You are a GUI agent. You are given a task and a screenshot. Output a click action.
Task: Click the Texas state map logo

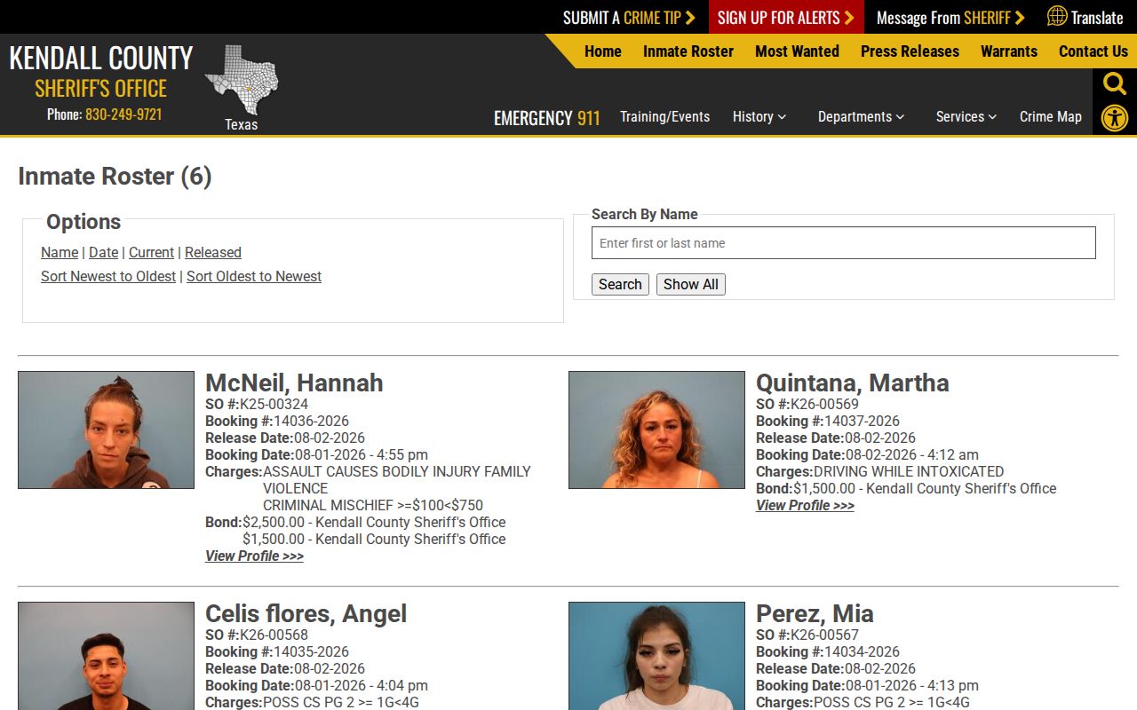242,80
